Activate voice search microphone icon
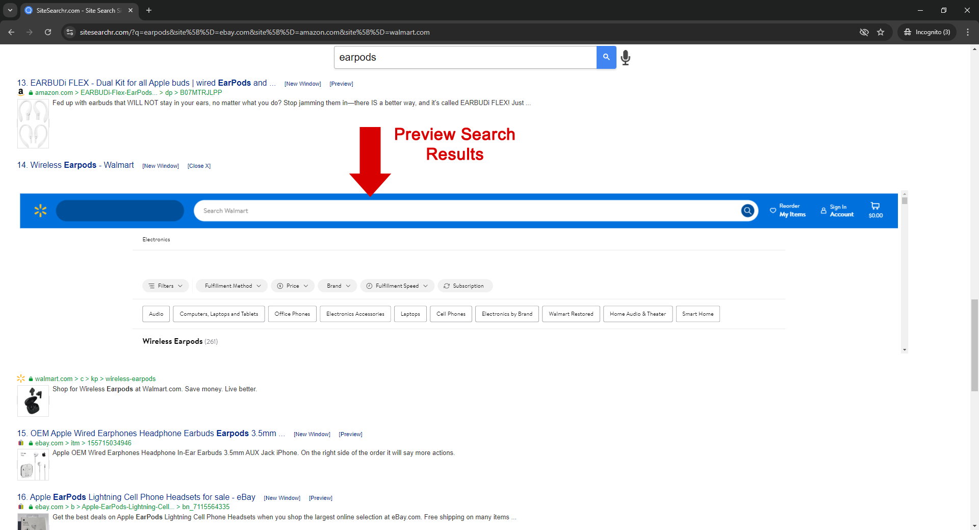 pos(626,58)
